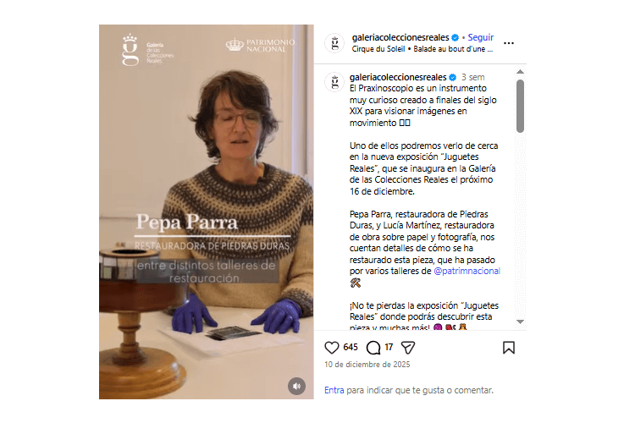This screenshot has width=635, height=423.
Task: Save the post with the bookmark icon
Action: 509,348
